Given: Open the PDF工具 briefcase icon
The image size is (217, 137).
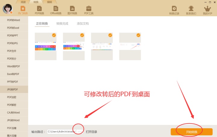Looking at the screenshot, I should click(89, 8).
